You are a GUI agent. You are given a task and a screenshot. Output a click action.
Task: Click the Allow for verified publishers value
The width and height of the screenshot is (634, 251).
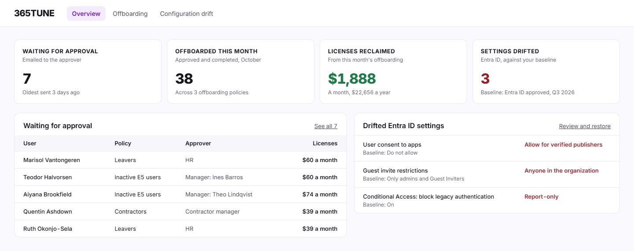point(563,145)
